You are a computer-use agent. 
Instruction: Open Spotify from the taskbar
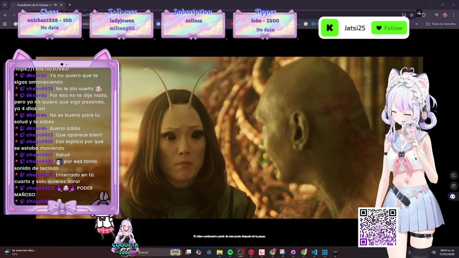[x=230, y=252]
